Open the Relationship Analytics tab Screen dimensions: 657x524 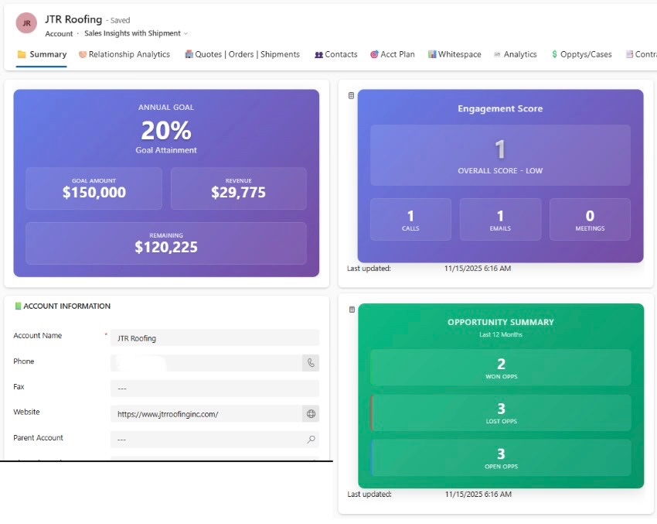pos(124,54)
